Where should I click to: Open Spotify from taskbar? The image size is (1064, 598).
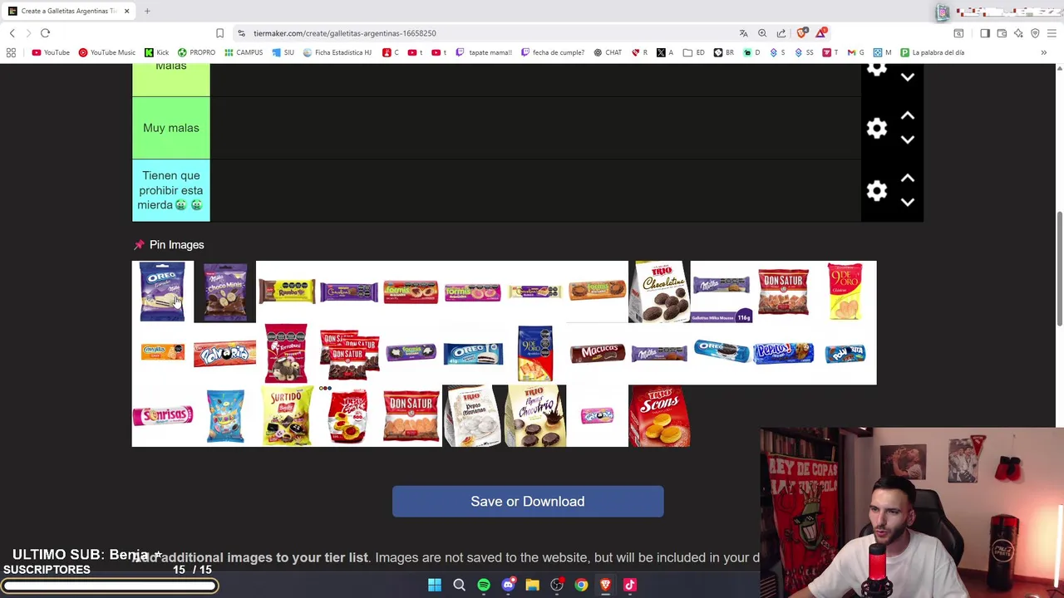[484, 585]
